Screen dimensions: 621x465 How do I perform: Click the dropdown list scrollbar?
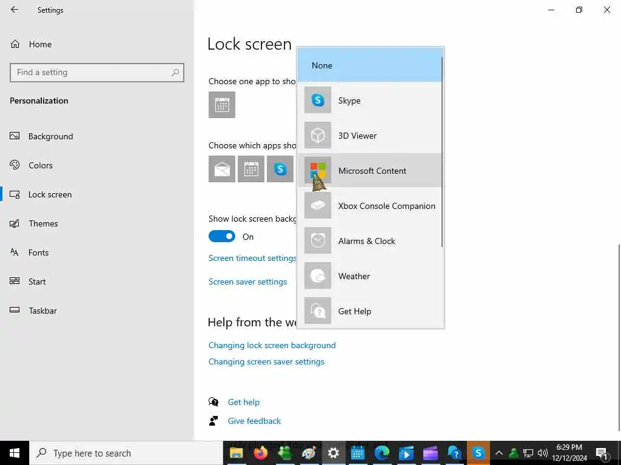tap(441, 152)
